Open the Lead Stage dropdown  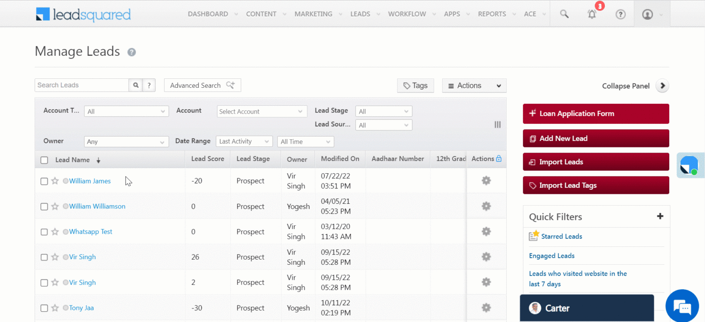point(384,111)
